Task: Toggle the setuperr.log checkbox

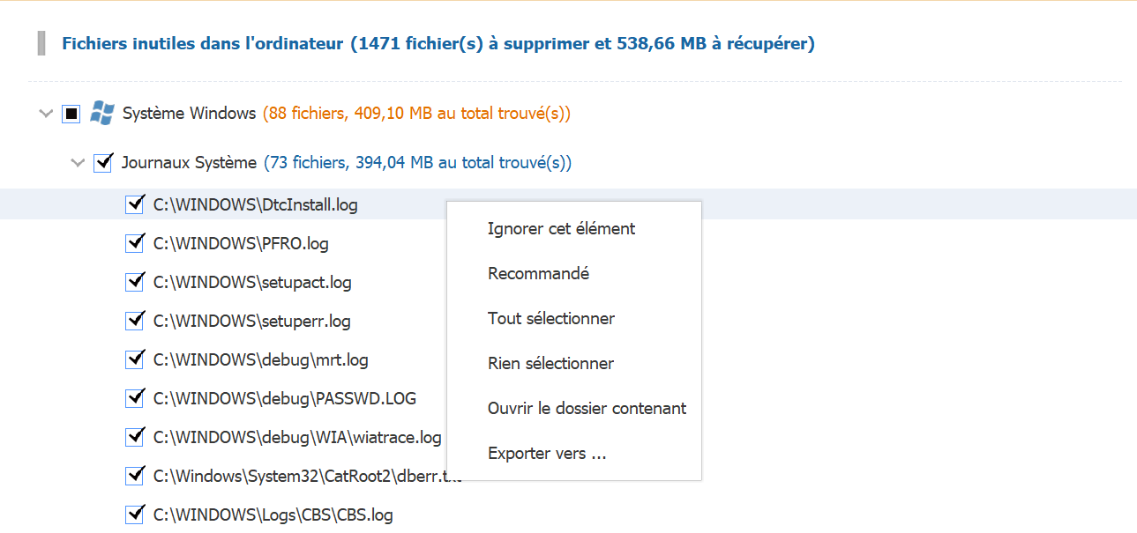Action: [x=135, y=321]
